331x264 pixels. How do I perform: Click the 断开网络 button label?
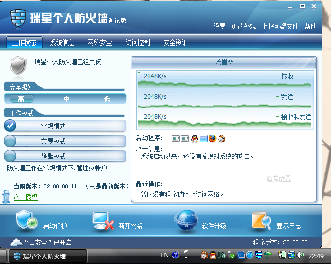[130, 226]
